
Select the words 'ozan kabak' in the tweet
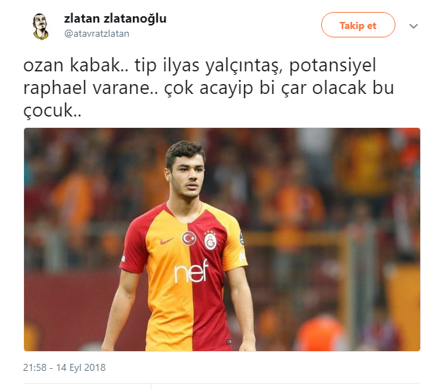point(72,65)
